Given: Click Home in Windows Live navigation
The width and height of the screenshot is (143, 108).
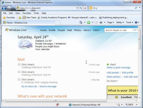Looking at the screenshot, I should tap(43, 30).
